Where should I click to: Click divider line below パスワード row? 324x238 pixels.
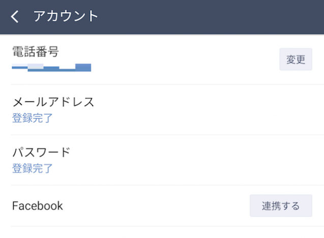tap(167, 185)
